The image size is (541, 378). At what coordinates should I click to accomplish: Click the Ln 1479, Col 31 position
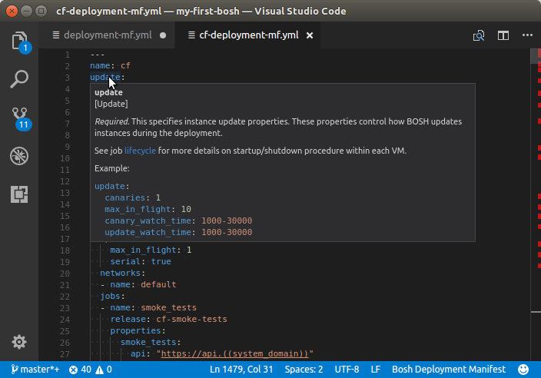pyautogui.click(x=241, y=370)
